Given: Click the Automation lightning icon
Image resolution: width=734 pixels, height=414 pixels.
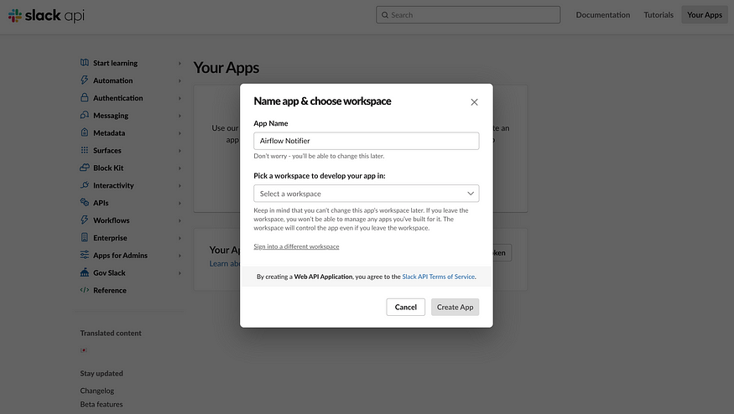Looking at the screenshot, I should click(x=84, y=80).
